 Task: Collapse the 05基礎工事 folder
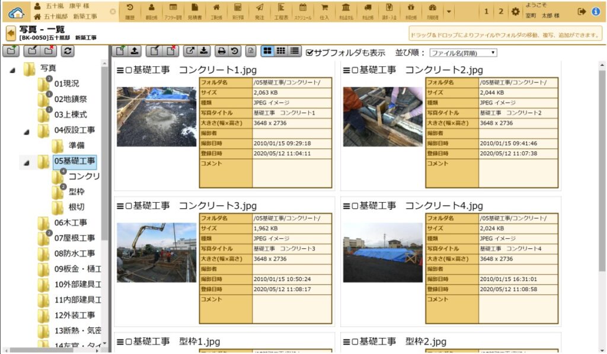click(x=27, y=163)
